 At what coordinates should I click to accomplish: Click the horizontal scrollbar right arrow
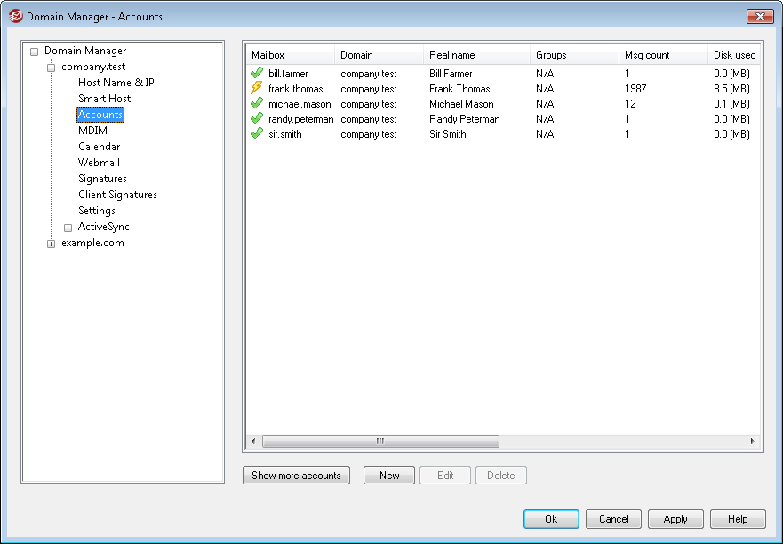752,441
